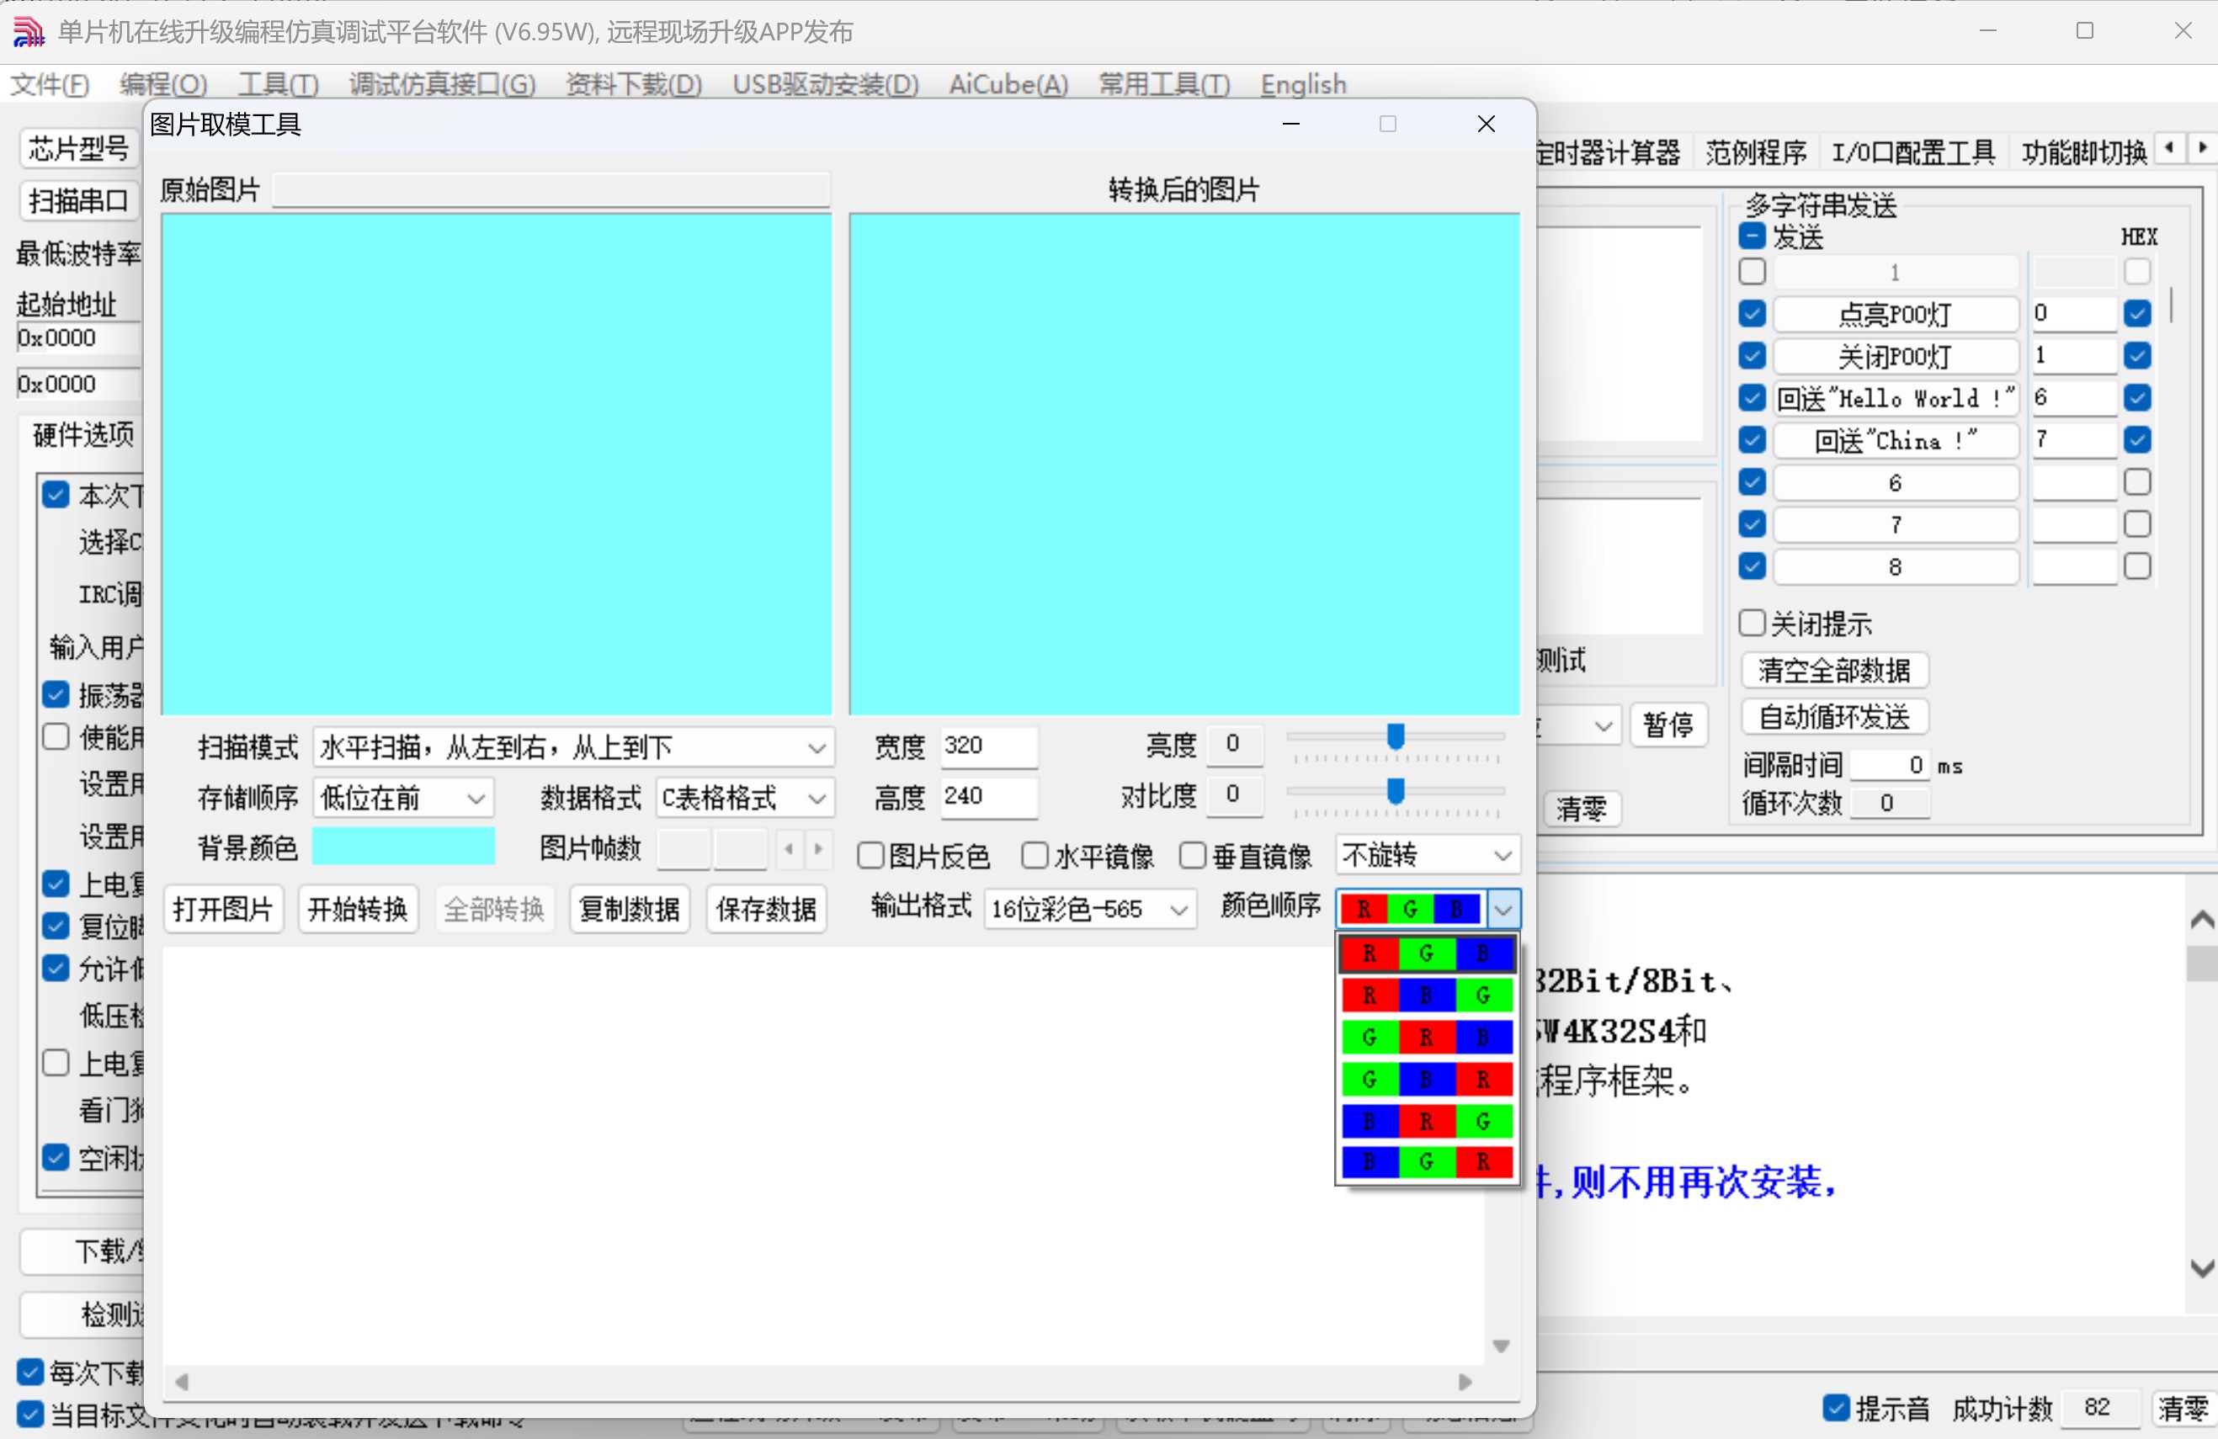Open the 扫描模式 dropdown
The height and width of the screenshot is (1439, 2218).
point(573,747)
